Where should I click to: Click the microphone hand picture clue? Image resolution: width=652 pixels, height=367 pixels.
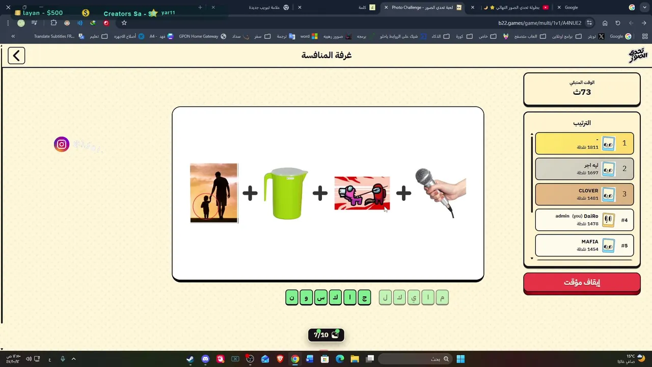(441, 193)
